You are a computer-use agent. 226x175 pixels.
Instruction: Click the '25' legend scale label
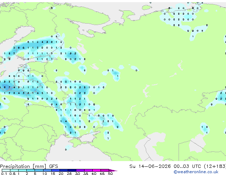pos(69,174)
